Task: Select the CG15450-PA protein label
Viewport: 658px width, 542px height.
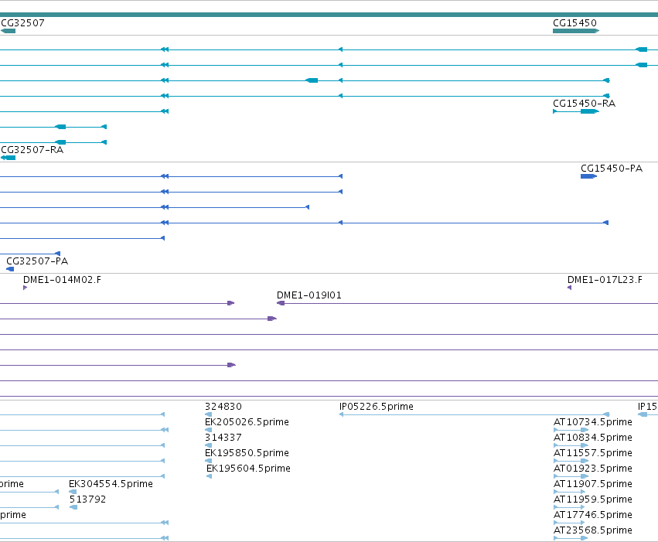Action: pyautogui.click(x=612, y=169)
